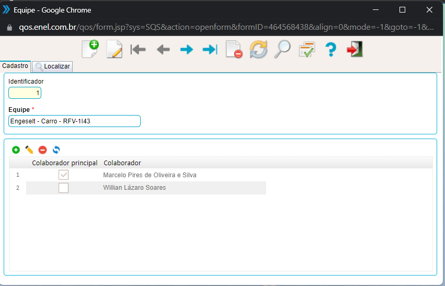445x286 pixels.
Task: Select the Cadastro tab
Action: point(15,66)
